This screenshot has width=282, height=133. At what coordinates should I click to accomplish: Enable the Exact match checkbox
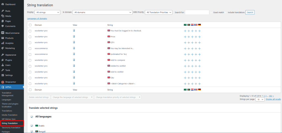click(211, 12)
